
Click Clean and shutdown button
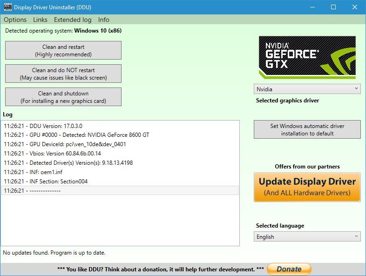(x=63, y=97)
